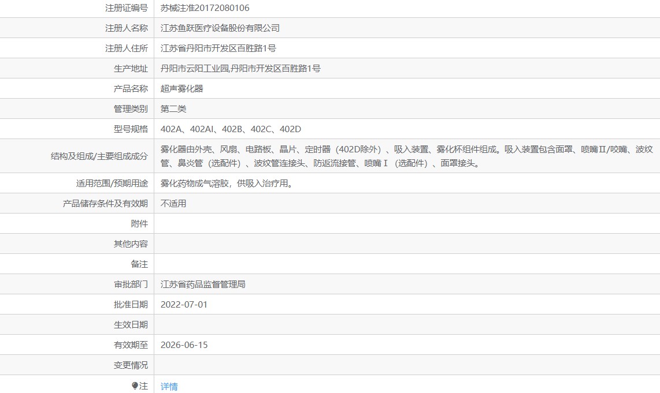Click the 管理类别 label
Screen dimensions: 660x393
pos(131,109)
